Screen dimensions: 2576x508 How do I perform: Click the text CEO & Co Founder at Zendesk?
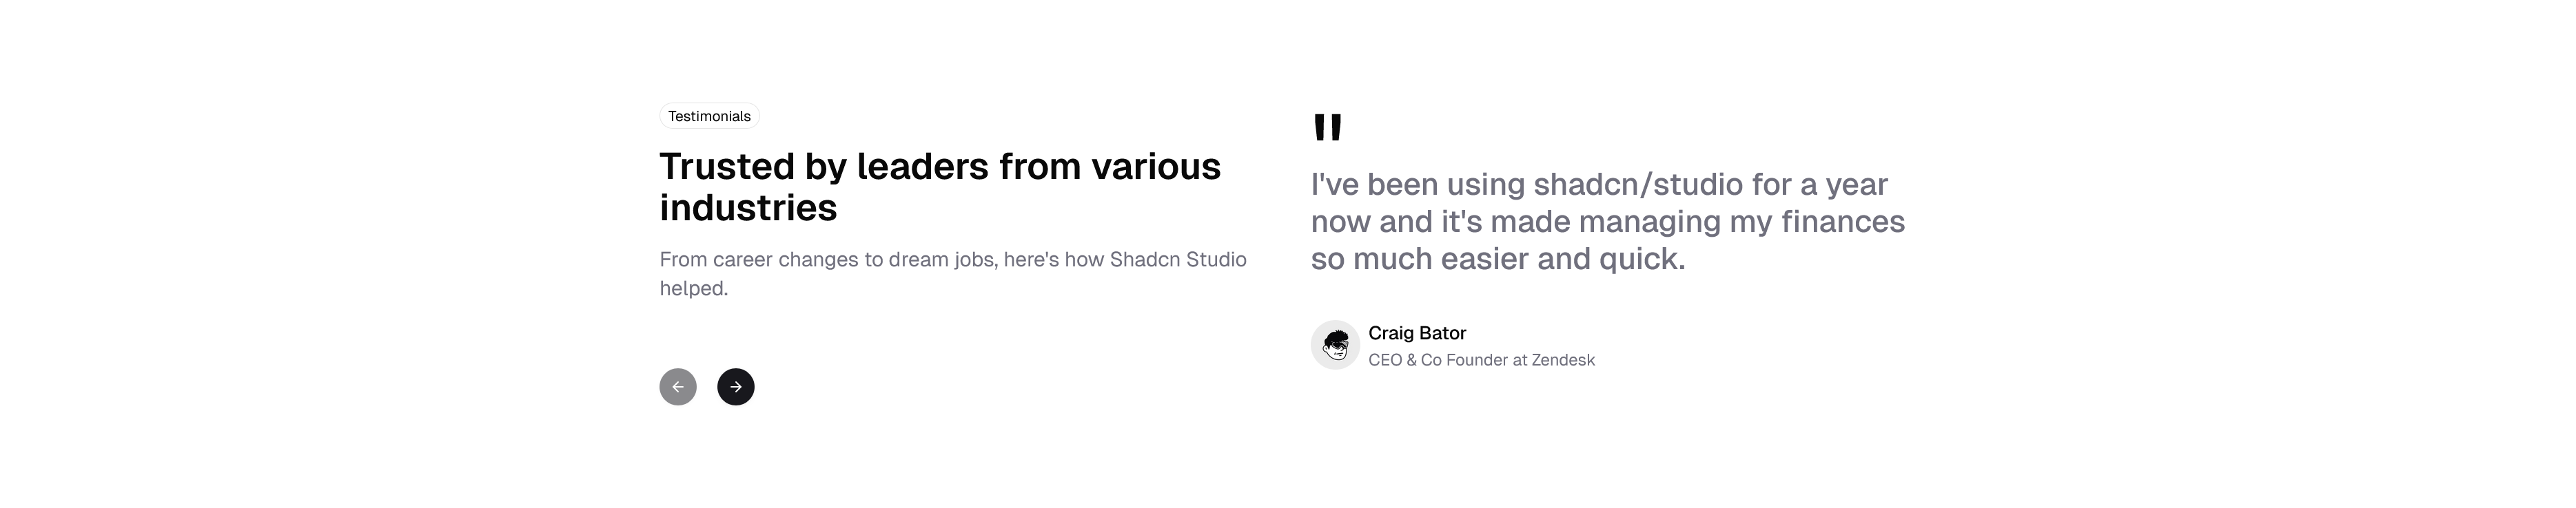1482,359
